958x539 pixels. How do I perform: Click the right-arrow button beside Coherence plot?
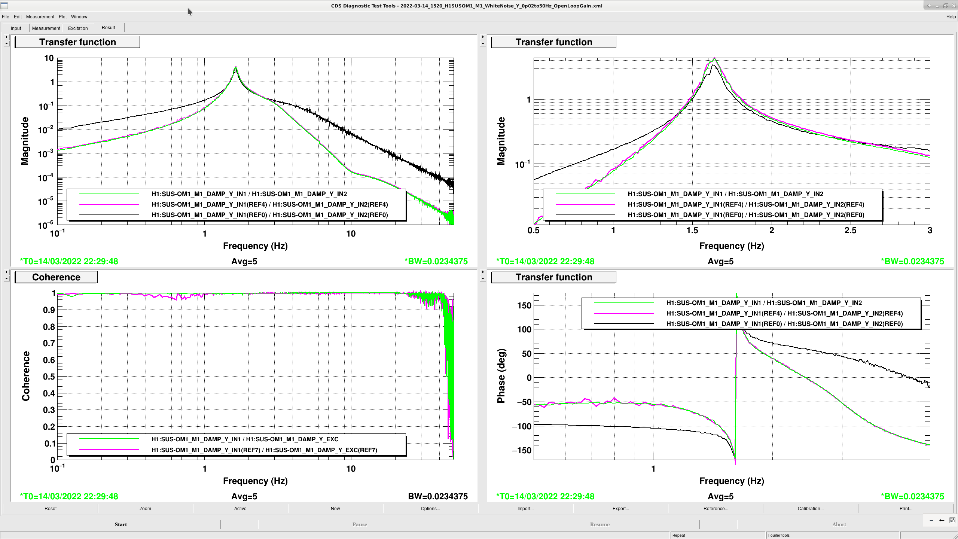6,272
